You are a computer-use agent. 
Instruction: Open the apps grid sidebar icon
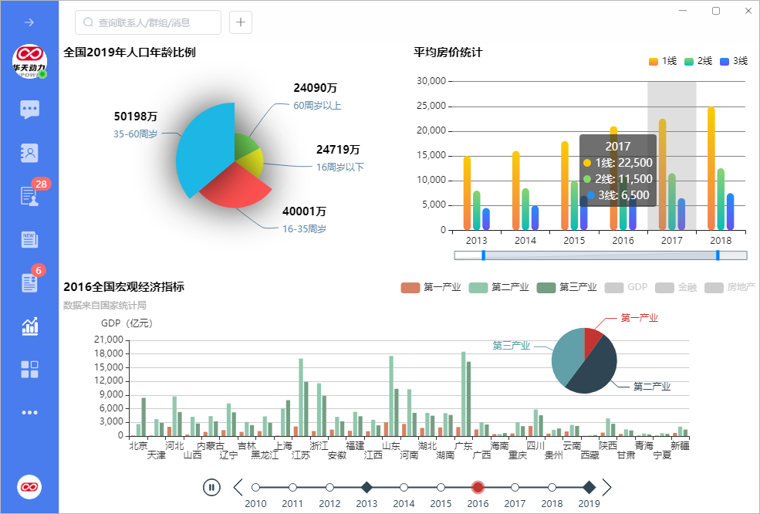29,369
